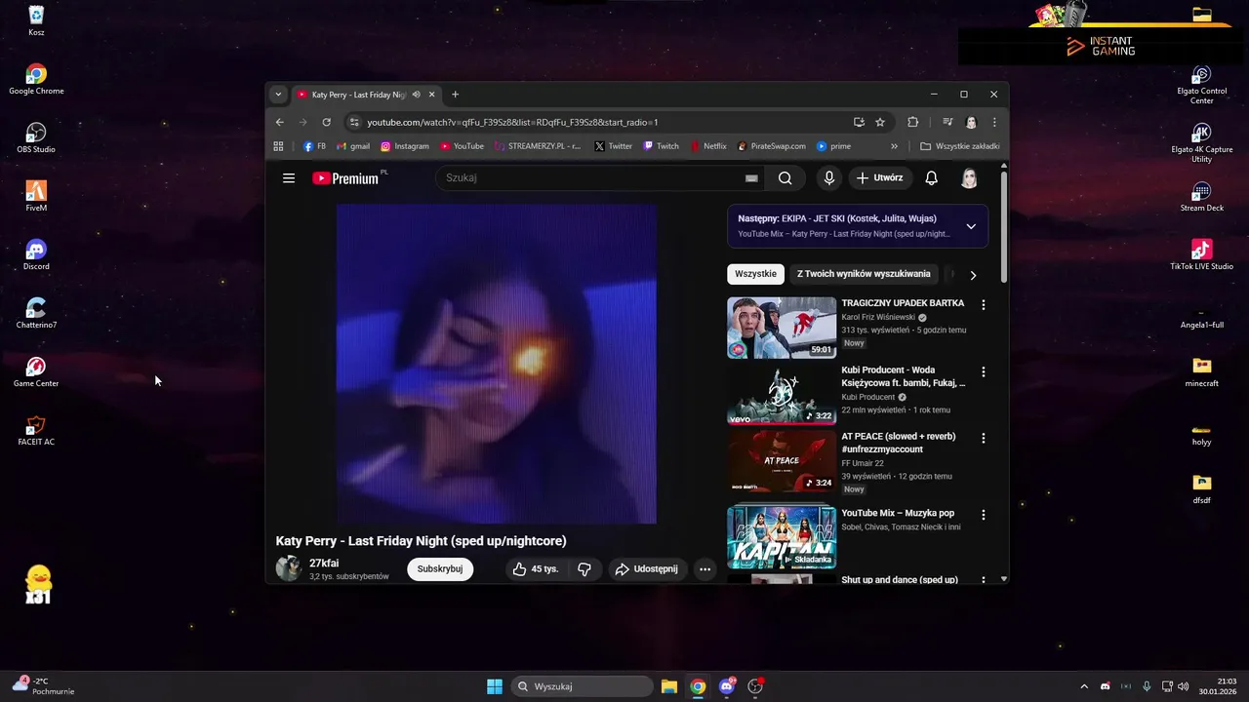View site information icon in address bar
Viewport: 1249px width, 702px height.
[354, 122]
